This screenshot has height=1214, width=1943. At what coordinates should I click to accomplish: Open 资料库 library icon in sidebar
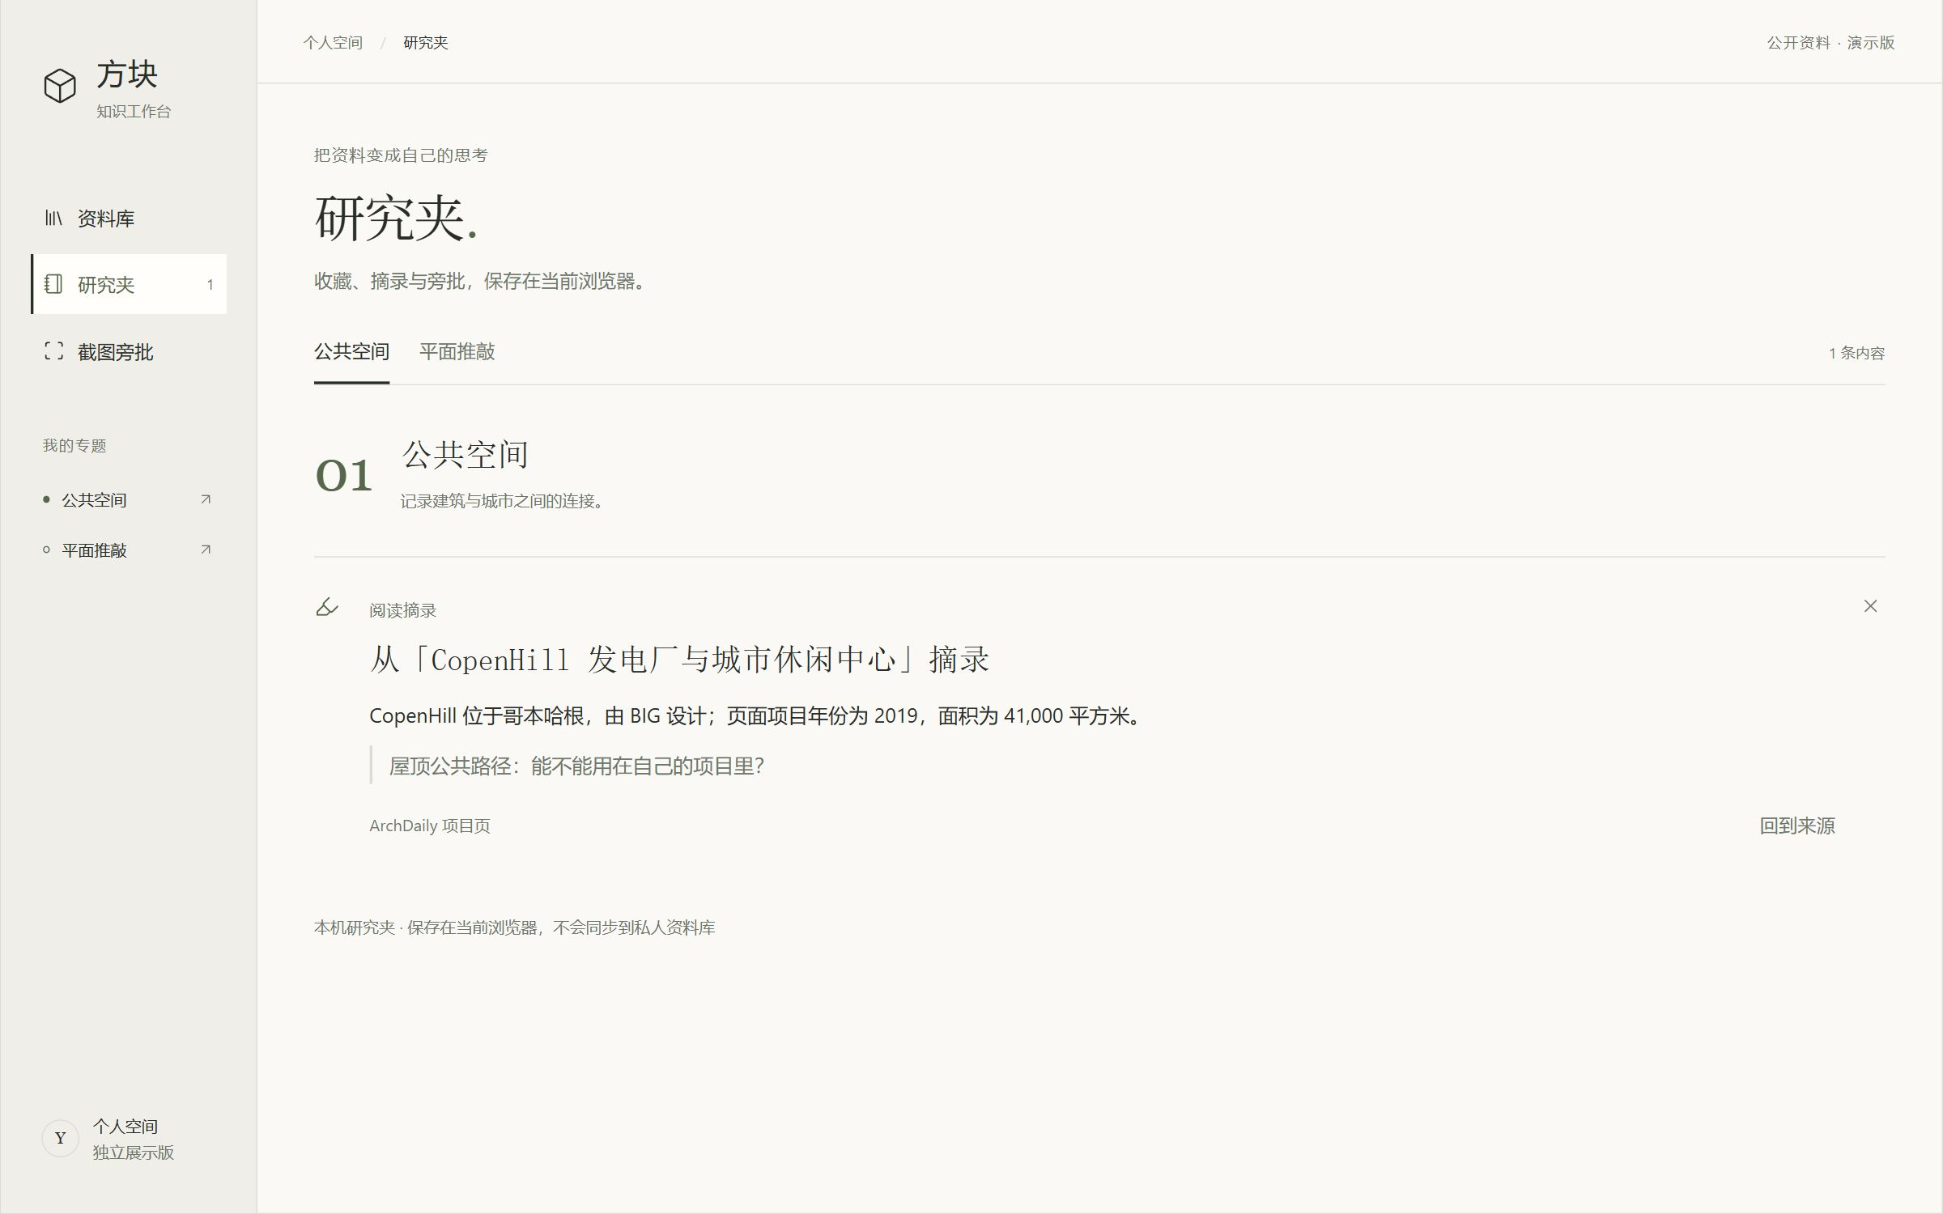click(x=53, y=218)
